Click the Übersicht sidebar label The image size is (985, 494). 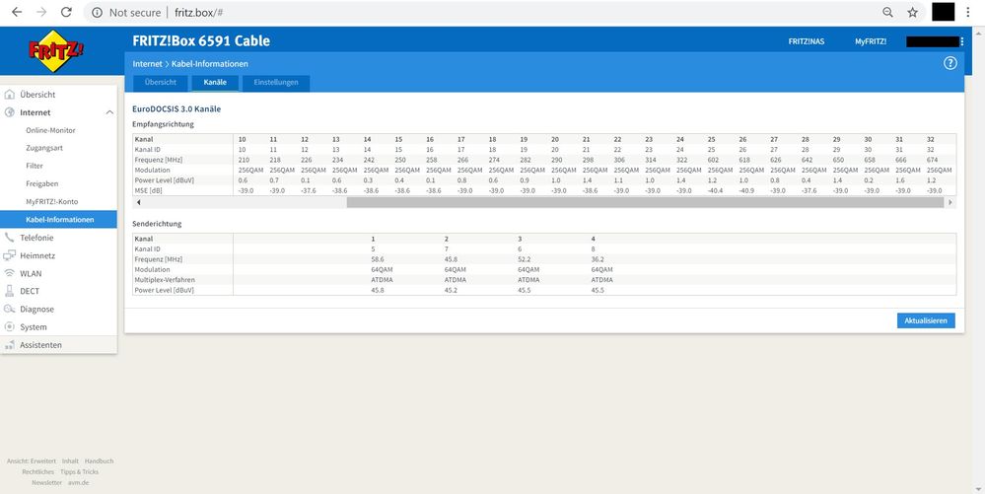click(37, 95)
